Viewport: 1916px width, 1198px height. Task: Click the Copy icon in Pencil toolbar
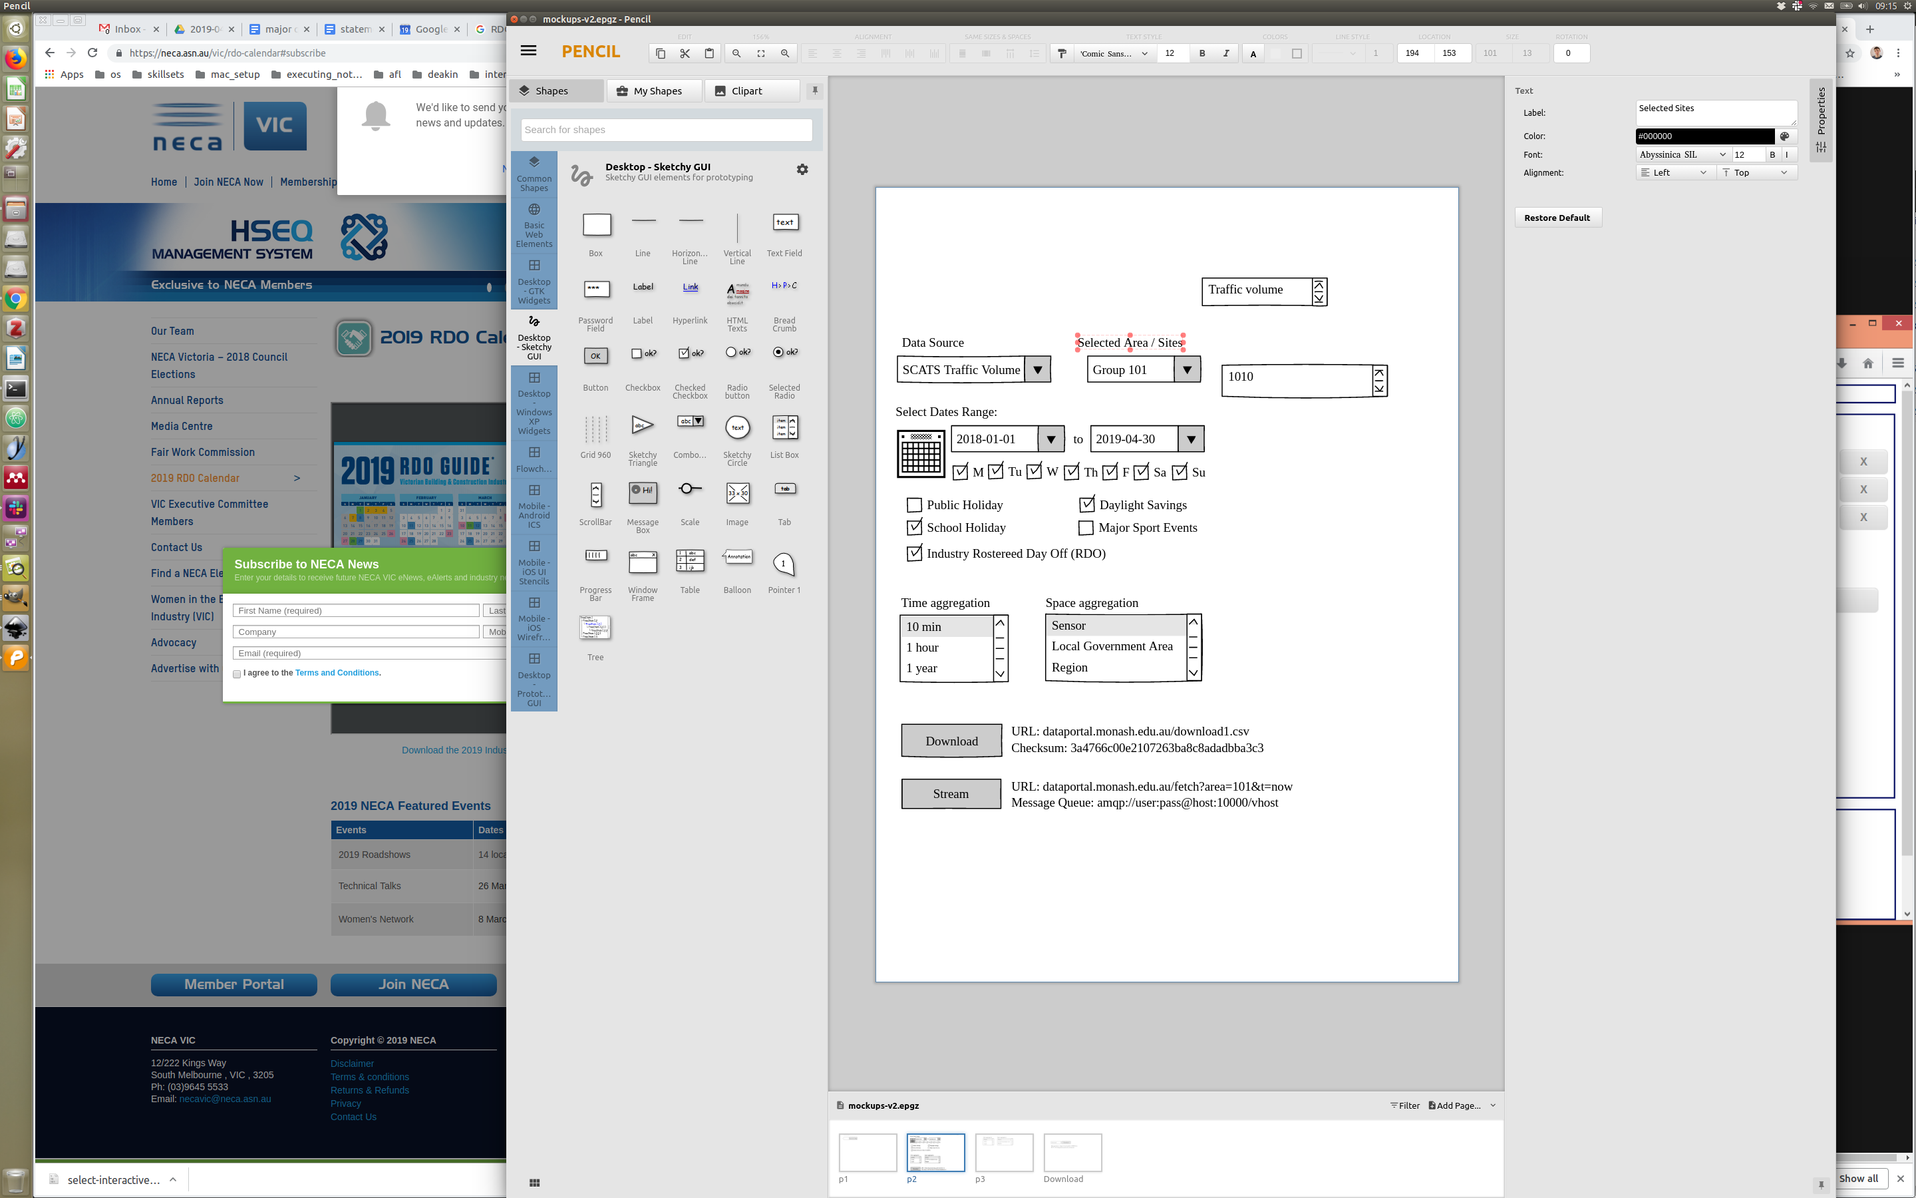(x=661, y=53)
